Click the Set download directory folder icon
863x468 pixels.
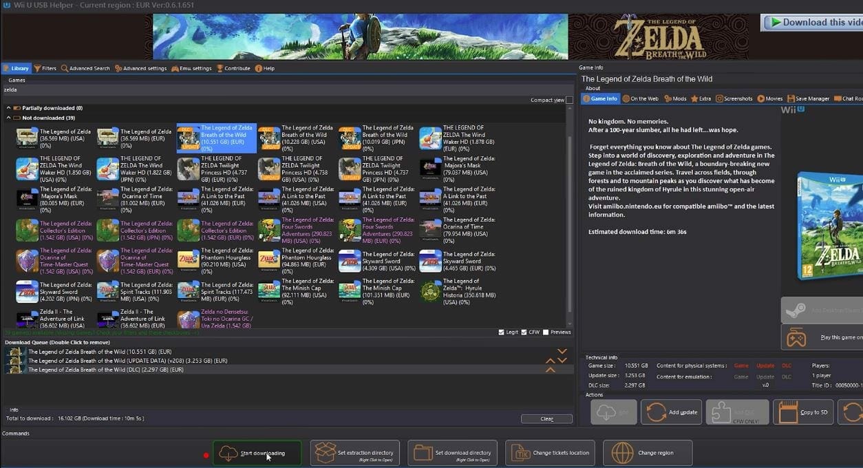coord(423,453)
